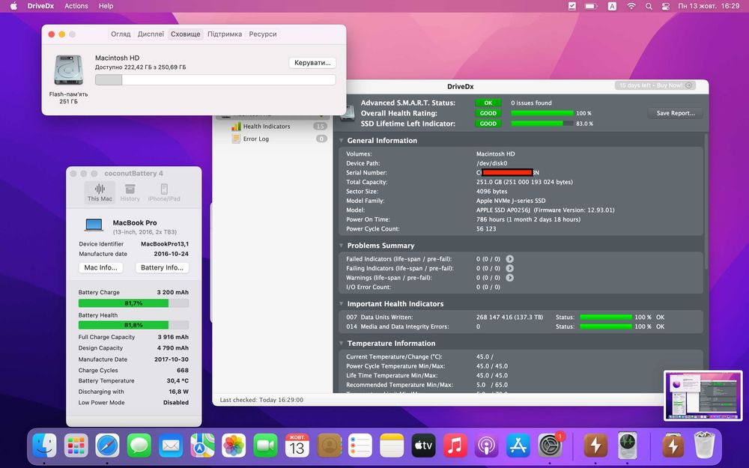
Task: Click the days left Buy Now link
Action: click(x=655, y=85)
